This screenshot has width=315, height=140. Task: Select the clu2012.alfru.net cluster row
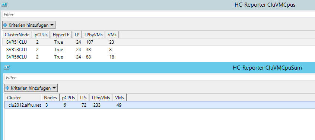[160, 105]
